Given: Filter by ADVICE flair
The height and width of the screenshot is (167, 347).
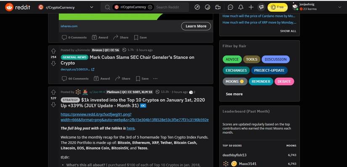Looking at the screenshot, I should coord(232,59).
